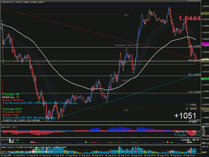Screen dimensions: 209x157
Task: Select the MS2 level label
Action: click(x=126, y=110)
